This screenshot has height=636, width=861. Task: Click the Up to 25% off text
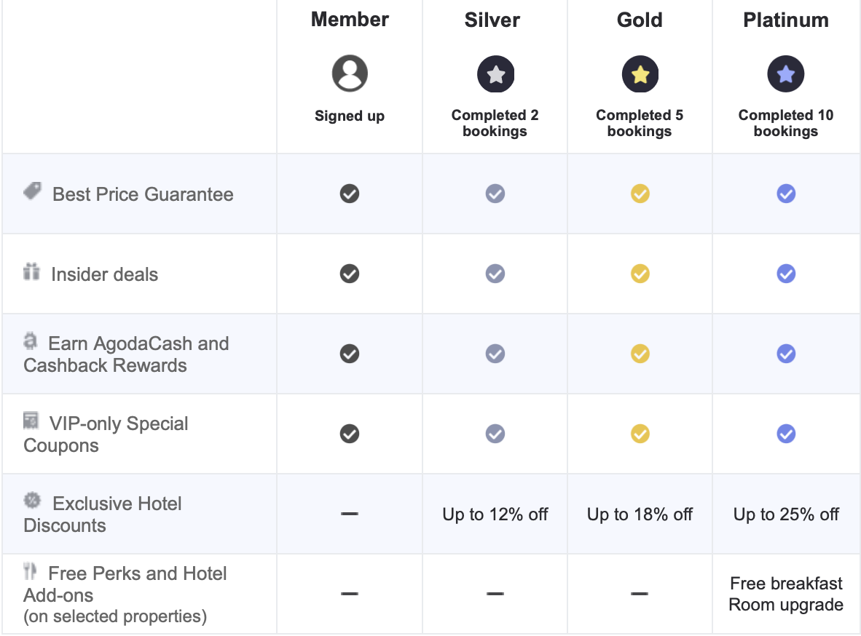786,514
